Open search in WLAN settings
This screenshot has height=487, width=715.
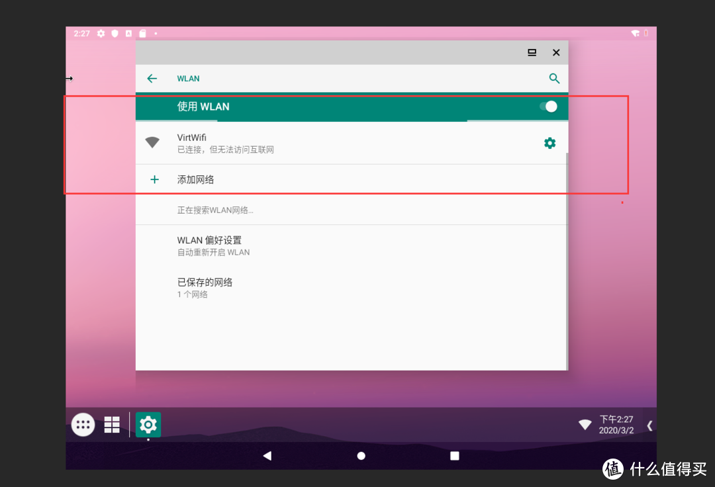coord(554,79)
